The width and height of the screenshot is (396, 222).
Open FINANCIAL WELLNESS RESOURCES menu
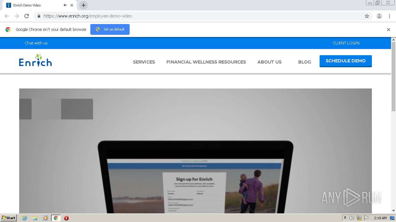coord(206,62)
